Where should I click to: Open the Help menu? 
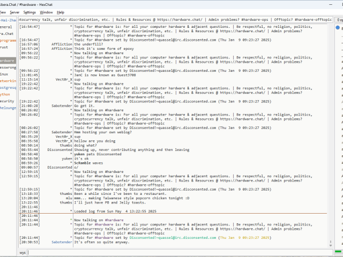coord(61,12)
